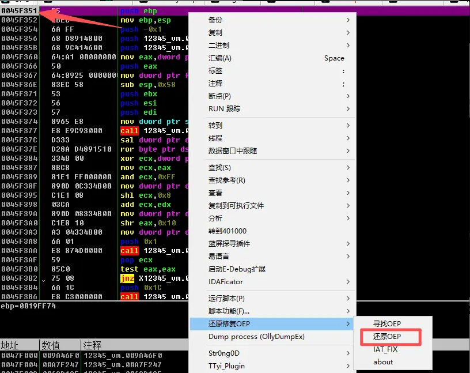Expand the arrow beside 备份
This screenshot has height=373, width=470.
tap(348, 20)
